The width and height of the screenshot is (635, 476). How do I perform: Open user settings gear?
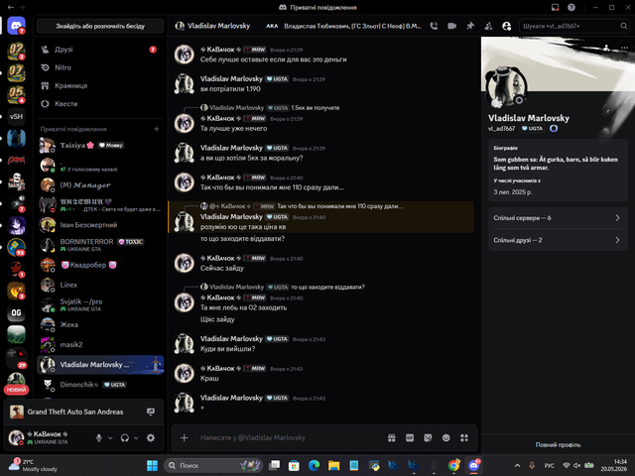pos(151,437)
